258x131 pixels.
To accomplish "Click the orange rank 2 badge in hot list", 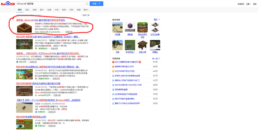I will [113, 67].
